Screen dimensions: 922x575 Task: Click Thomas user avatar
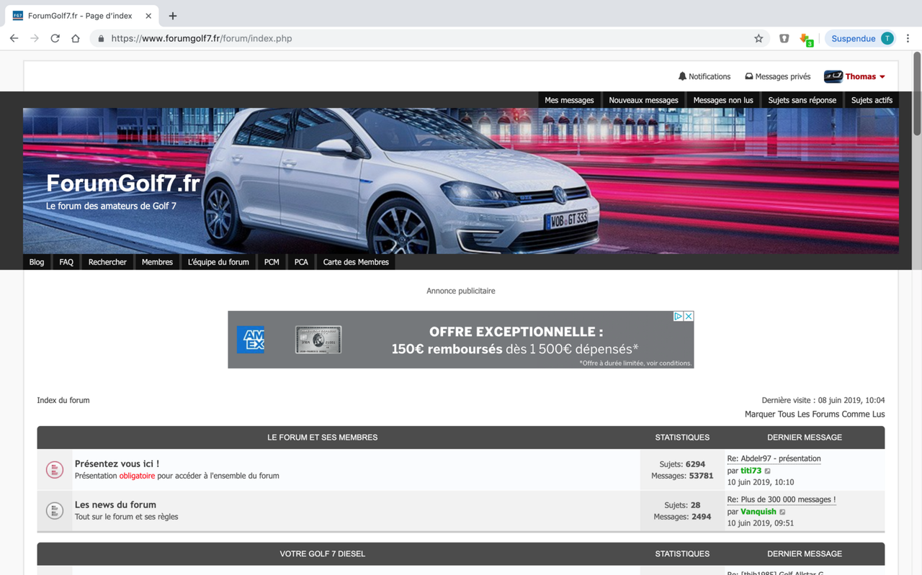833,76
